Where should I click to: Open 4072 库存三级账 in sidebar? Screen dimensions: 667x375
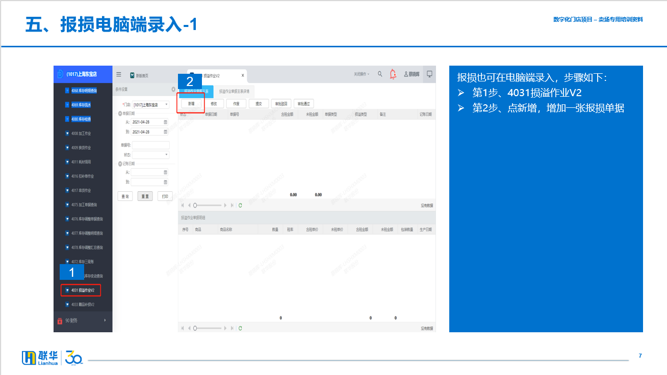click(82, 262)
